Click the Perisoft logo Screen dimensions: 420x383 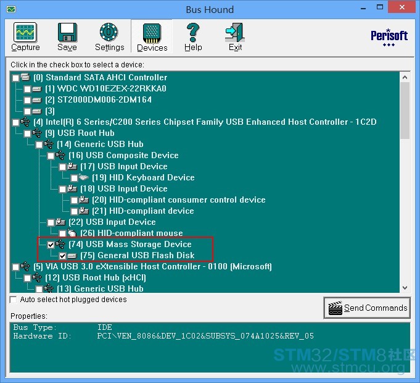pyautogui.click(x=389, y=38)
